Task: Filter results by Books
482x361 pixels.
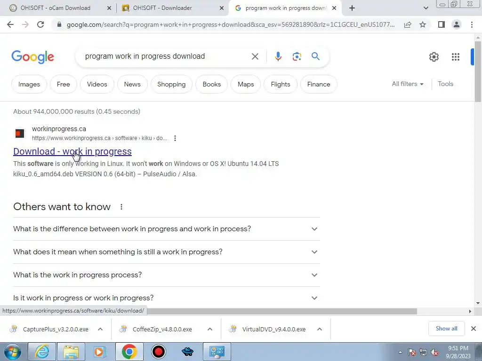Action: pos(211,84)
